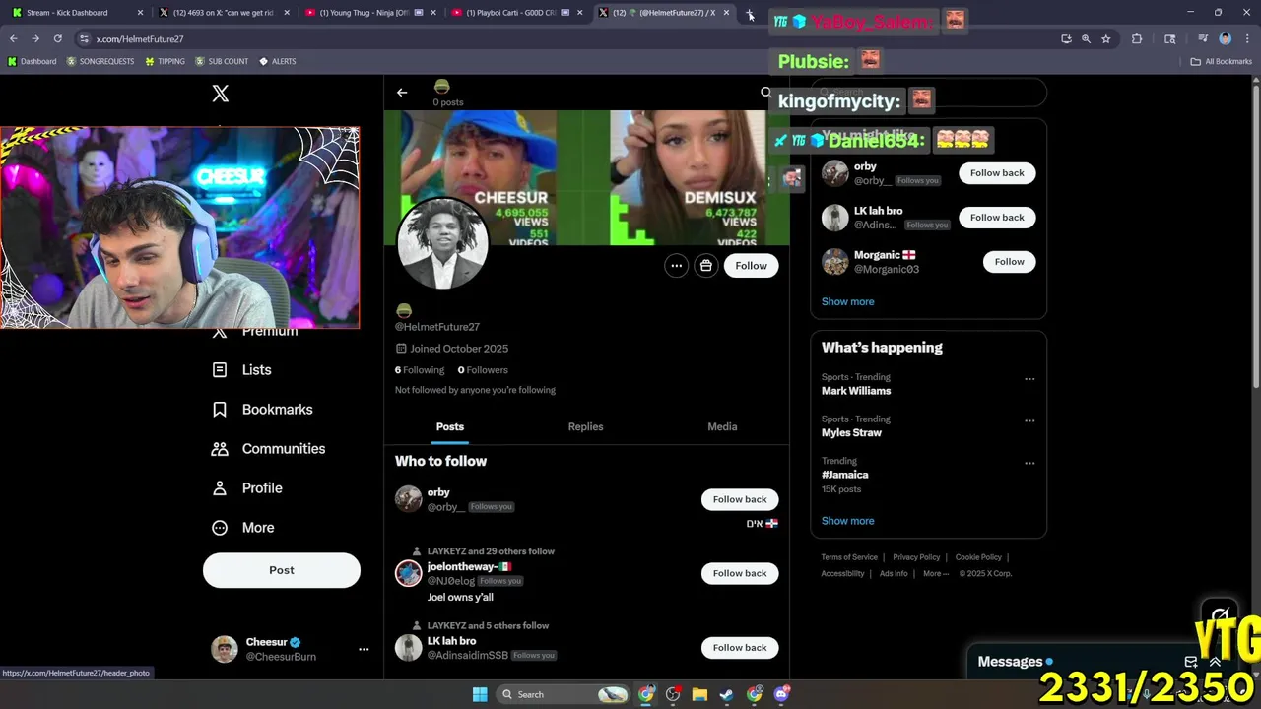
Task: Open the Myles Straw trend options menu
Action: pyautogui.click(x=1029, y=421)
